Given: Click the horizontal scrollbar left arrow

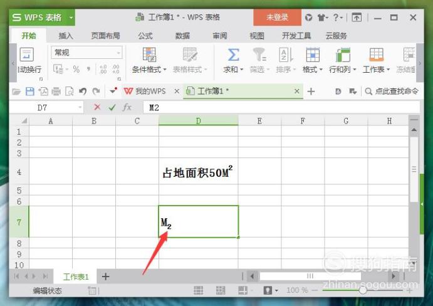Looking at the screenshot, I should 252,276.
